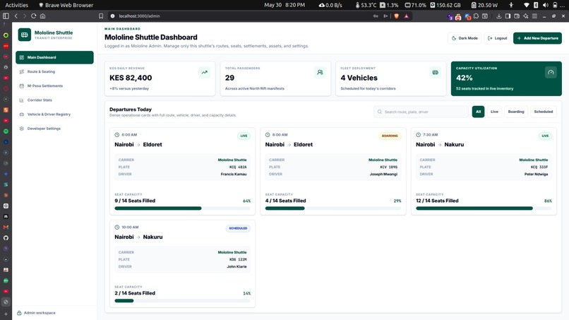This screenshot has height=320, width=569.
Task: Reload the page
Action: pyautogui.click(x=33, y=16)
